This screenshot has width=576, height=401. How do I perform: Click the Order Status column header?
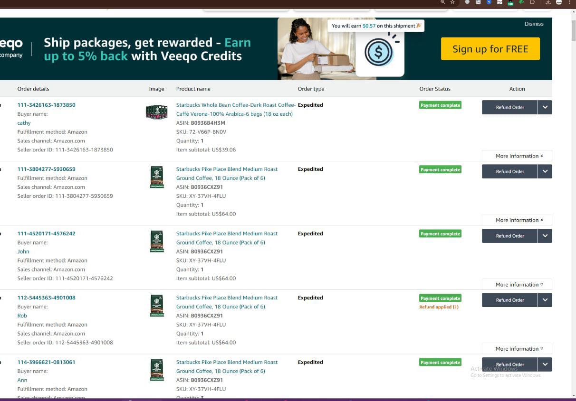coord(435,89)
